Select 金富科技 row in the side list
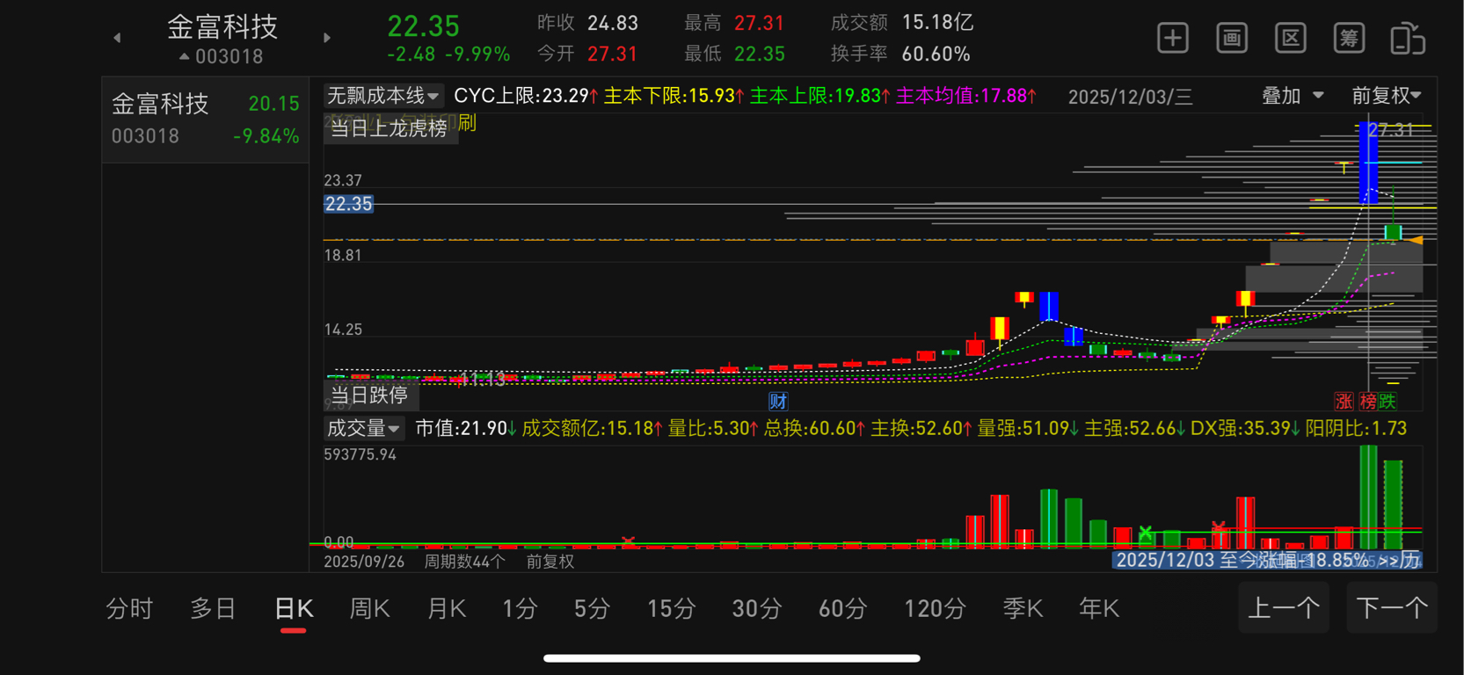1464x675 pixels. tap(205, 120)
